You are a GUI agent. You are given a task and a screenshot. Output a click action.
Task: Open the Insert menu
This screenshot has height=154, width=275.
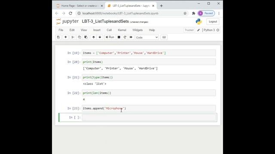[97, 30]
